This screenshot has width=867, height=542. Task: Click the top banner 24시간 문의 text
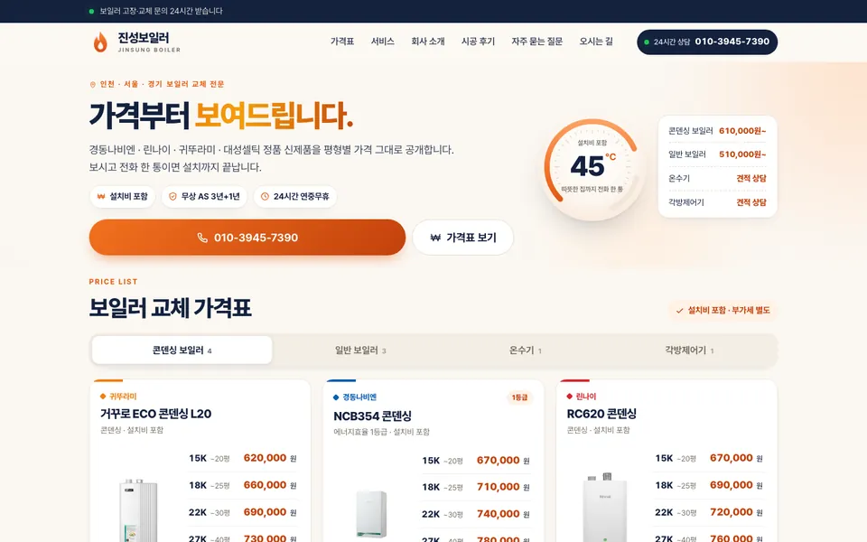coord(161,11)
